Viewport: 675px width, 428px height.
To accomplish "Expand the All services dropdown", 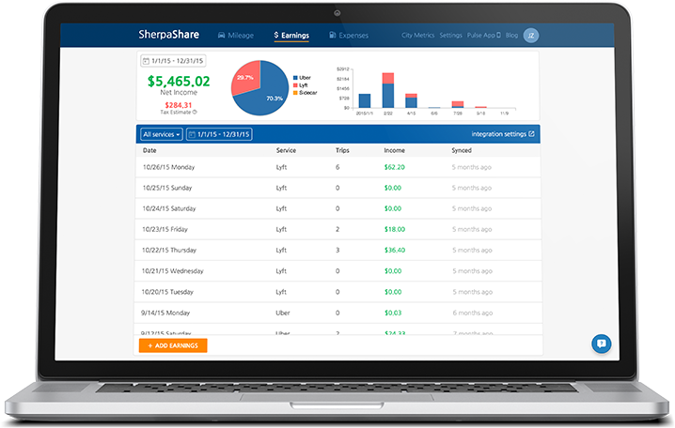I will [x=161, y=134].
